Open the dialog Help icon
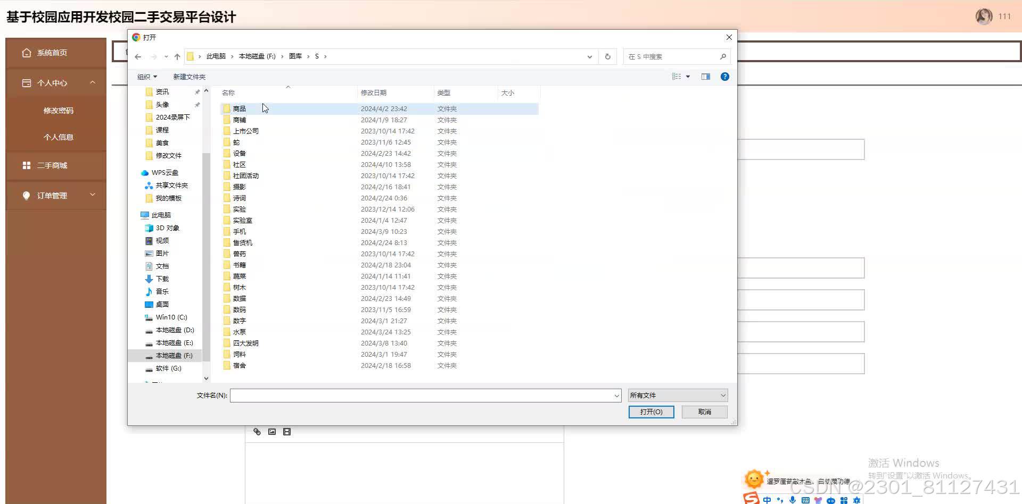This screenshot has width=1022, height=504. tap(724, 77)
